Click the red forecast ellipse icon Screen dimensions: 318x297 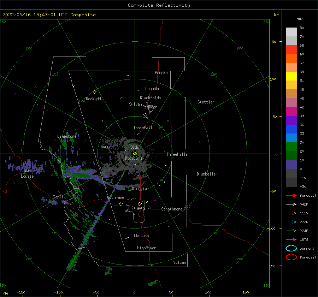coord(291,257)
